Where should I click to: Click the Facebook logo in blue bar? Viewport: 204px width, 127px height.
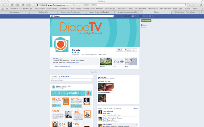[x=51, y=16]
